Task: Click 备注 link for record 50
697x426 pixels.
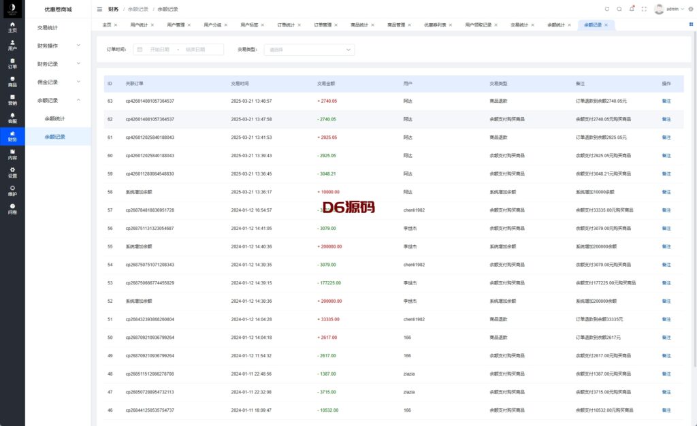Action: point(666,338)
